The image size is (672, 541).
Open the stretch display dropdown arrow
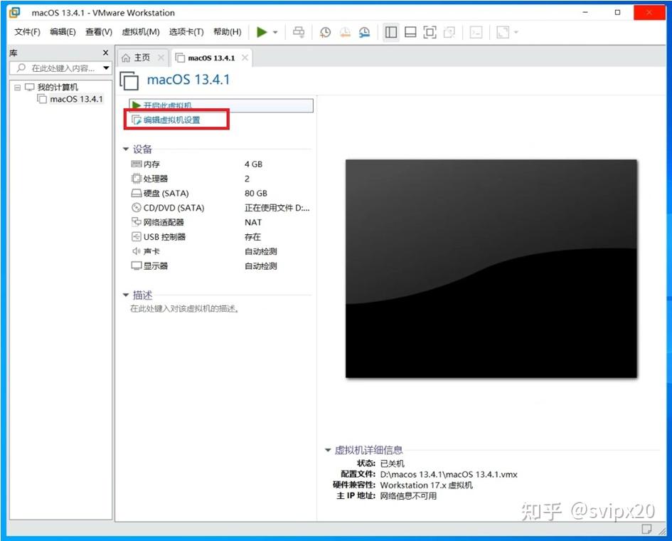coord(516,32)
